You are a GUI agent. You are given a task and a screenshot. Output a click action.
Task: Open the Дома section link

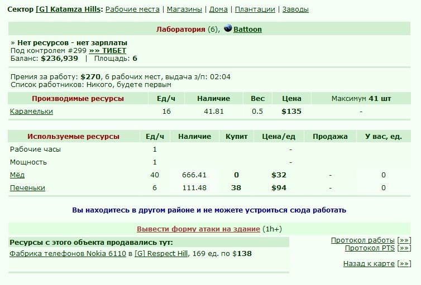click(x=218, y=9)
